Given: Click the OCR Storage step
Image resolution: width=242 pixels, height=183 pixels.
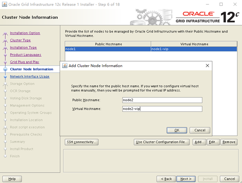Looking at the screenshot, I should (x=20, y=91).
